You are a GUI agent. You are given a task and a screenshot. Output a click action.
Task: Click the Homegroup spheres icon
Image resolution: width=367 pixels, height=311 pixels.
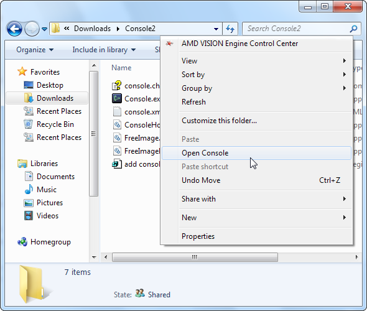[x=22, y=242]
